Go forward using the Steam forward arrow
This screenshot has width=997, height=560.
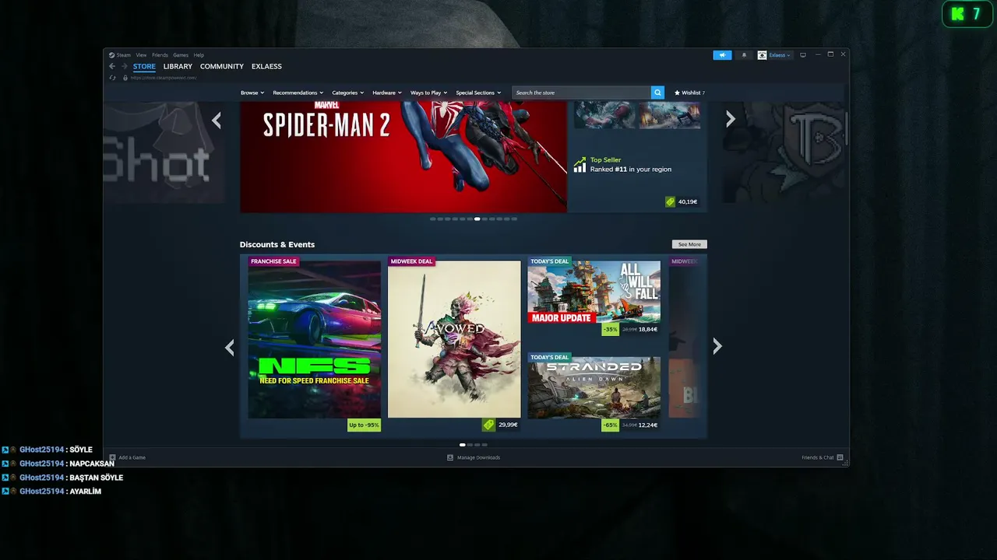click(124, 66)
